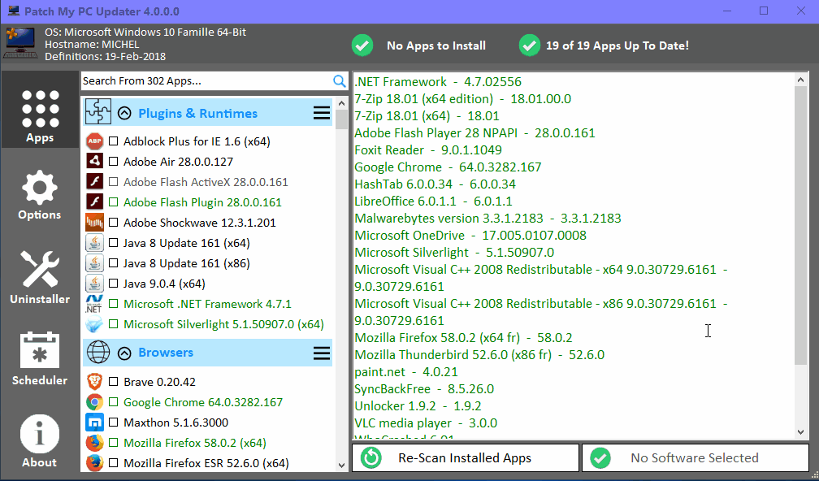This screenshot has width=819, height=481.
Task: Check the Maxthon 5.1.6.3000 checkbox
Action: click(114, 422)
